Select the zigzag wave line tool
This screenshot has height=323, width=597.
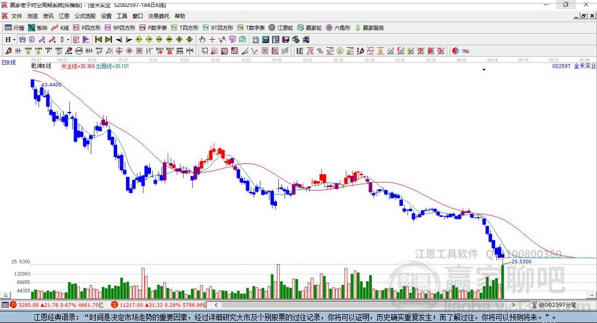(x=254, y=51)
